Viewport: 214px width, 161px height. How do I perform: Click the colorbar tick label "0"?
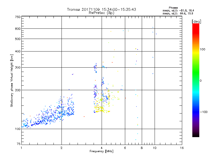coord(201,81)
